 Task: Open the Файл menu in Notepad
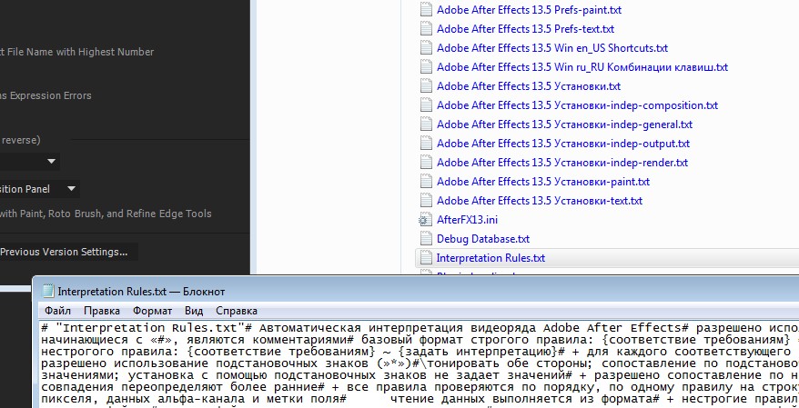point(57,311)
